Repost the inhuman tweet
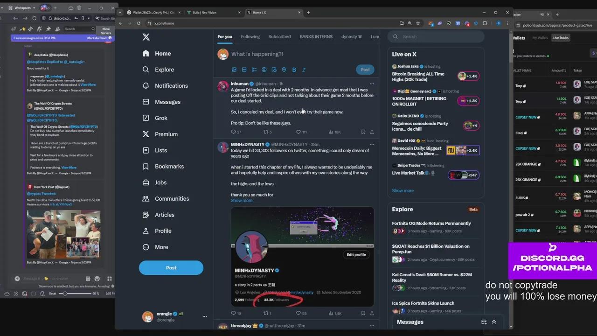The height and width of the screenshot is (336, 597). 266,132
